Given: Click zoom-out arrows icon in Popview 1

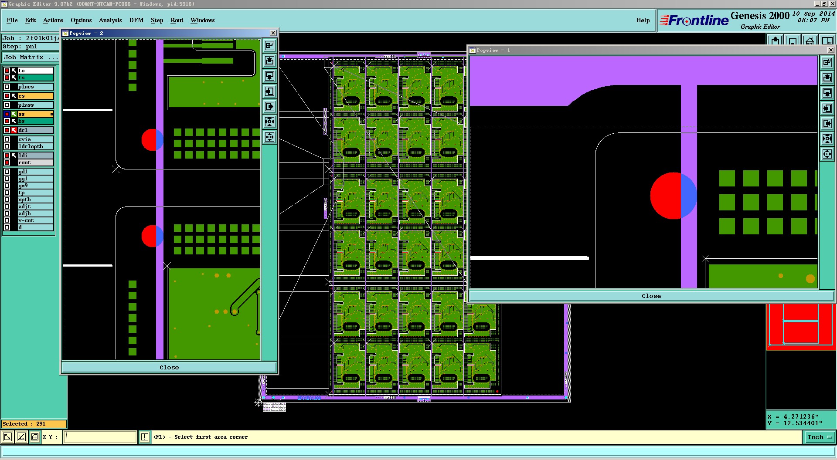Looking at the screenshot, I should coord(827,154).
